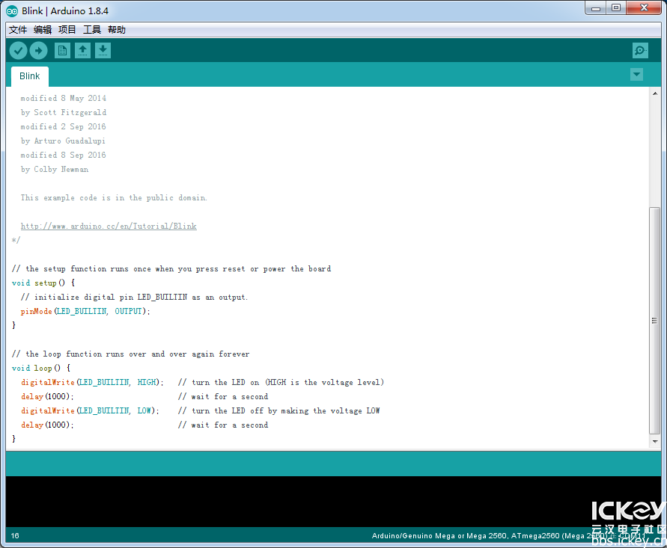Click 'turn the LED on' comment
This screenshot has width=667, height=548.
(281, 382)
